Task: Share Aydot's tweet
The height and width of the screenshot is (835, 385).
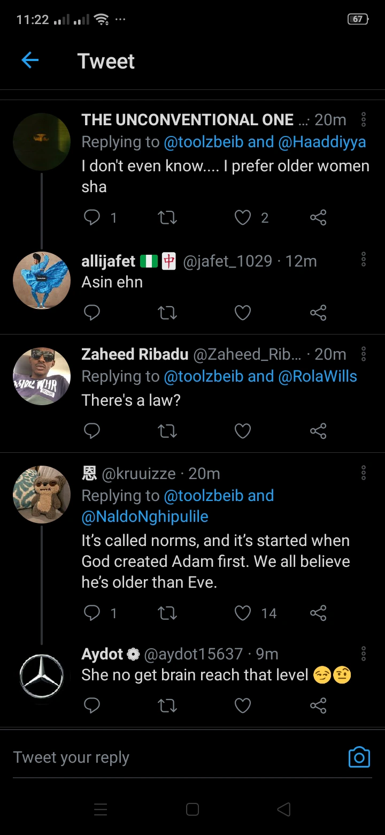Action: [x=318, y=706]
